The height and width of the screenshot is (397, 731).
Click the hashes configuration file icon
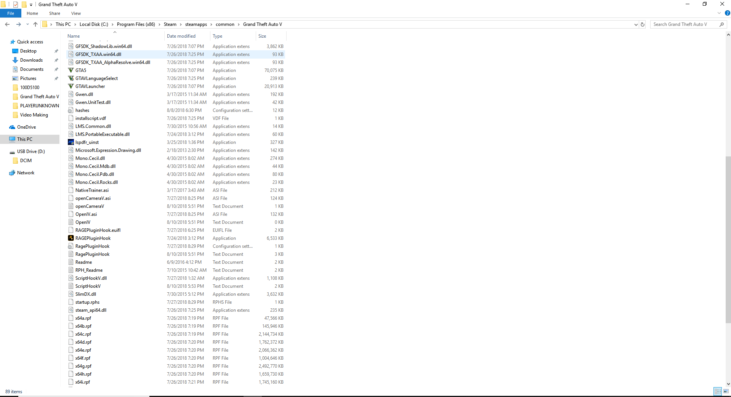[71, 110]
